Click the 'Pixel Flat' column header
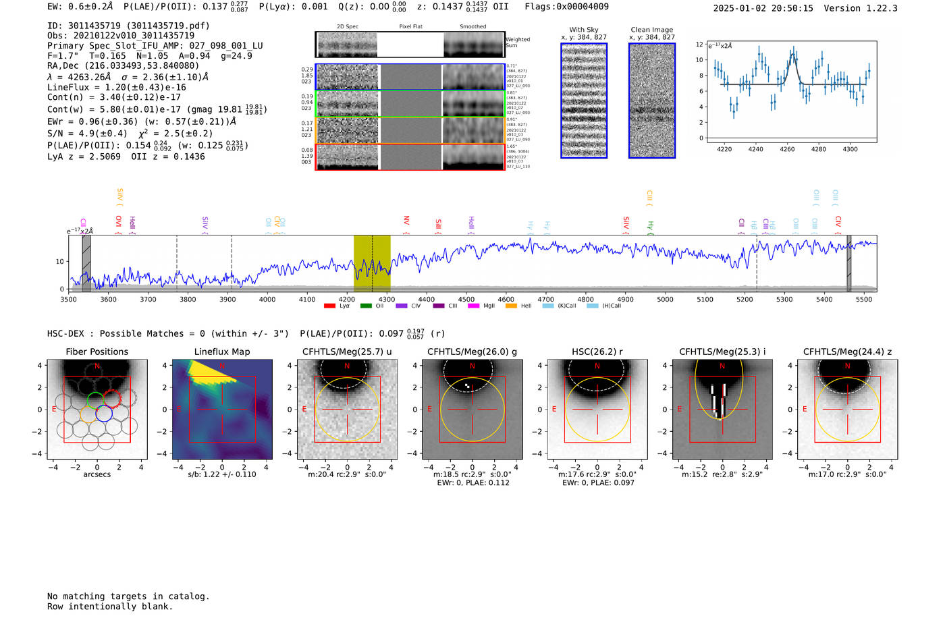 pos(410,27)
